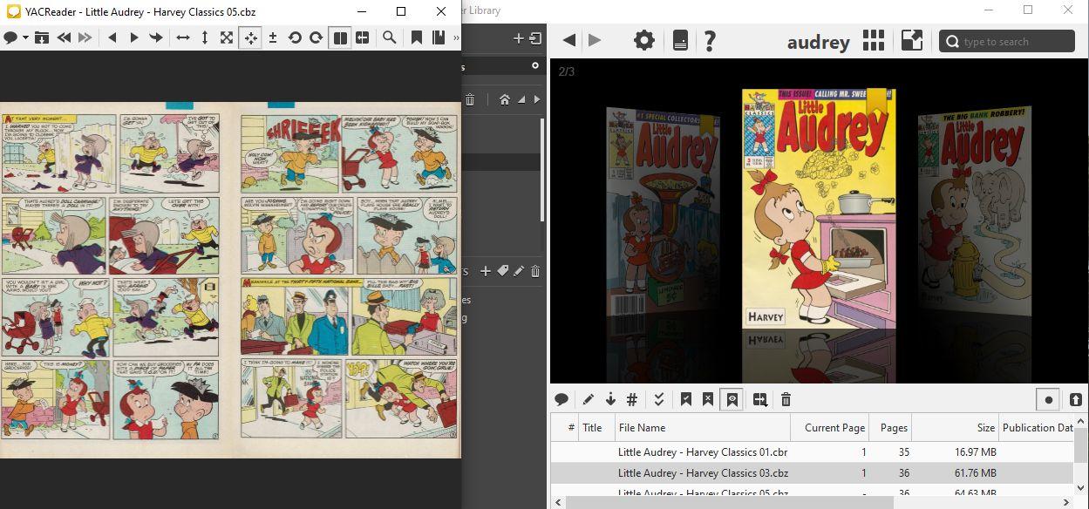
Task: Open the help question mark icon
Action: (710, 40)
